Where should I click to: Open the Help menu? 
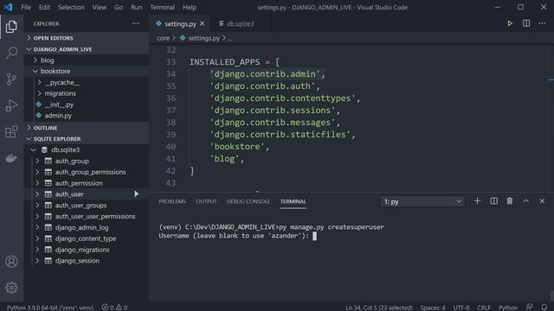tap(190, 7)
